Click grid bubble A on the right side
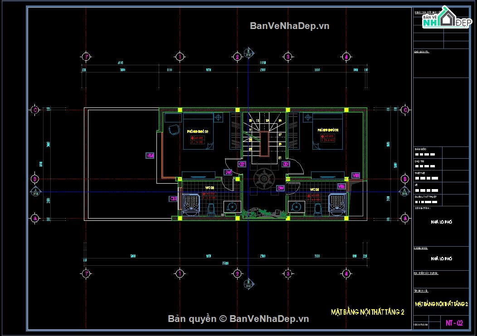477x336 pixels. pyautogui.click(x=405, y=219)
